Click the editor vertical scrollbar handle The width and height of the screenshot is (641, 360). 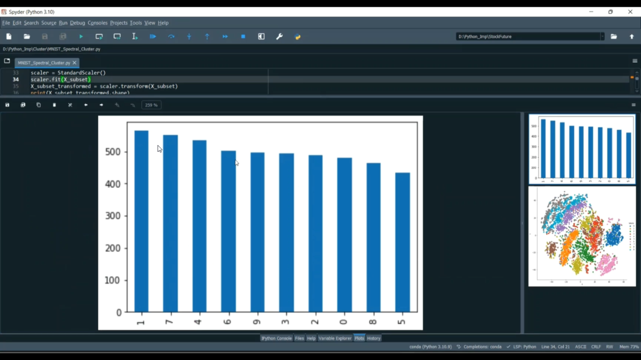637,79
